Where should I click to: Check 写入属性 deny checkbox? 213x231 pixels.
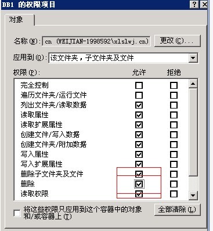pos(174,154)
